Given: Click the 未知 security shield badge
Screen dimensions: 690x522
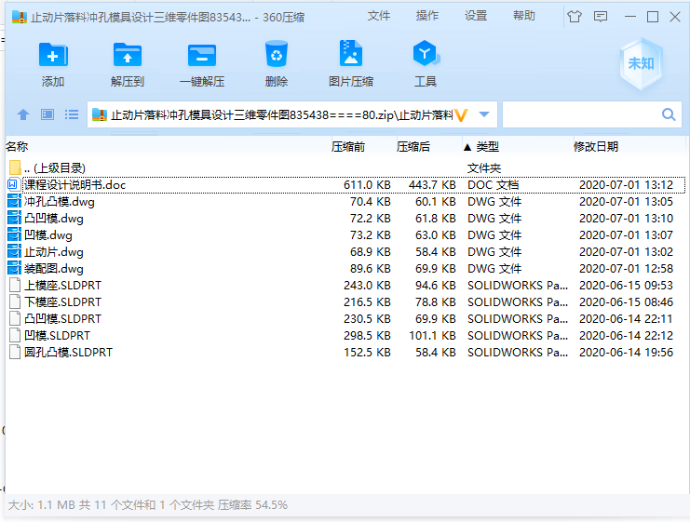Looking at the screenshot, I should click(x=641, y=64).
